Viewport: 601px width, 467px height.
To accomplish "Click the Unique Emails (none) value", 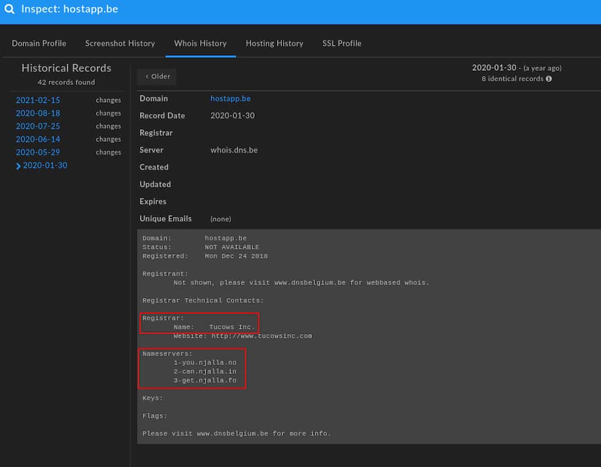I will (x=221, y=219).
